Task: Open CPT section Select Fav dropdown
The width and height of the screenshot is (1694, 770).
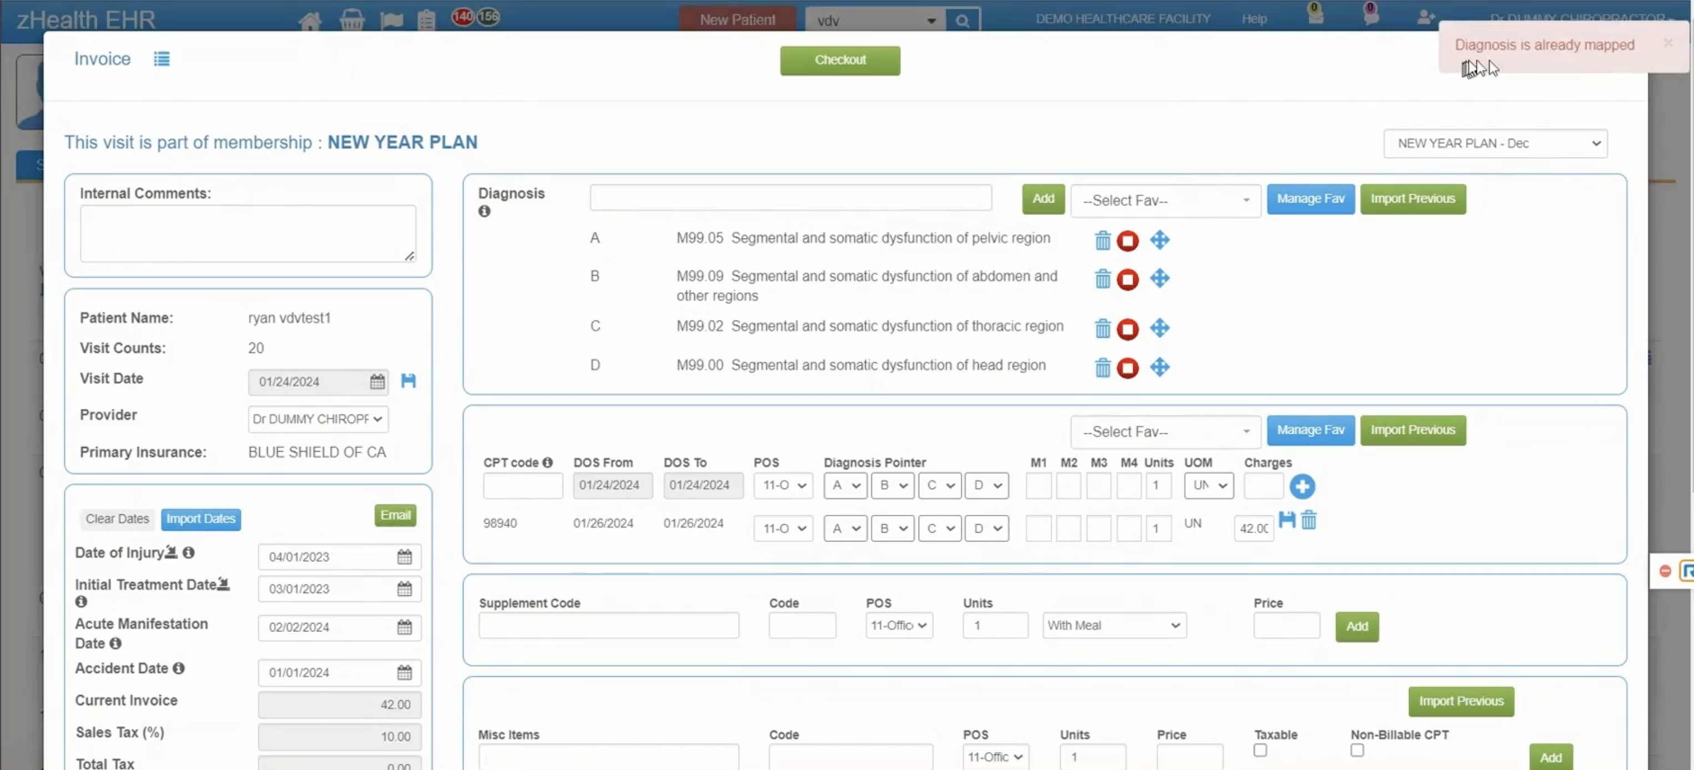Action: coord(1165,432)
